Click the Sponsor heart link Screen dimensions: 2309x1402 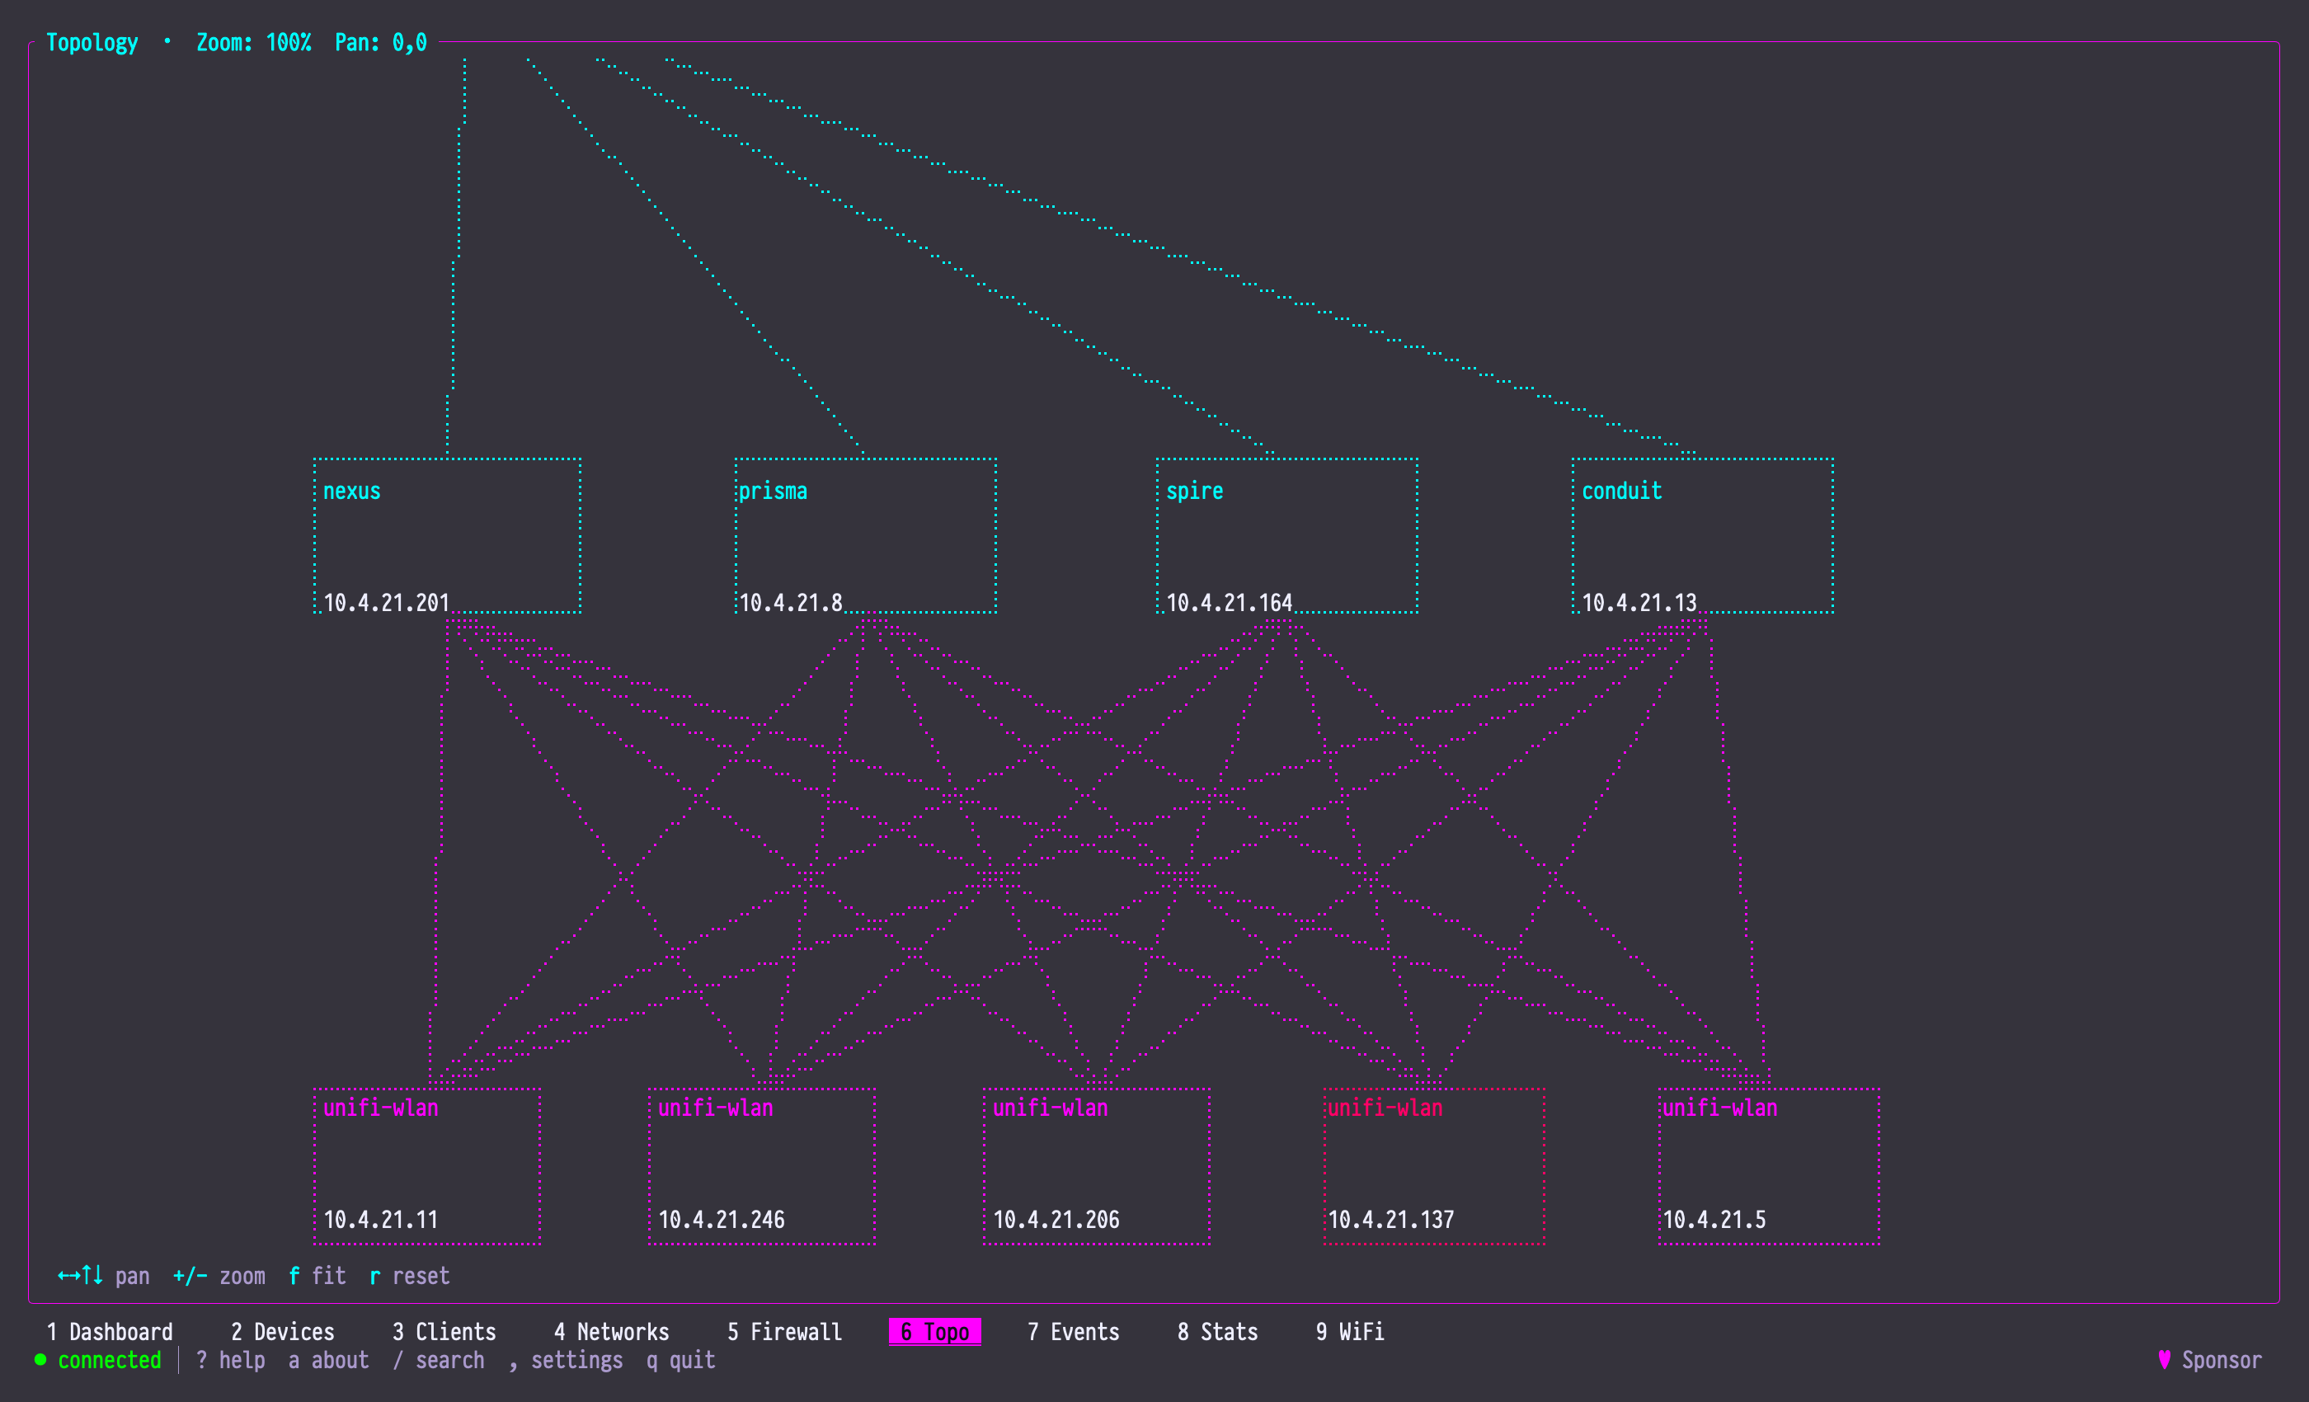[x=2210, y=1360]
